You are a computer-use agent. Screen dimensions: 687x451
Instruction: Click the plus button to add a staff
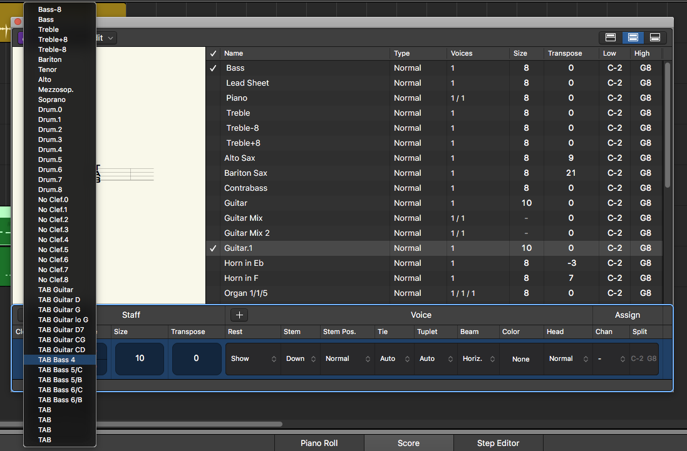pos(238,315)
